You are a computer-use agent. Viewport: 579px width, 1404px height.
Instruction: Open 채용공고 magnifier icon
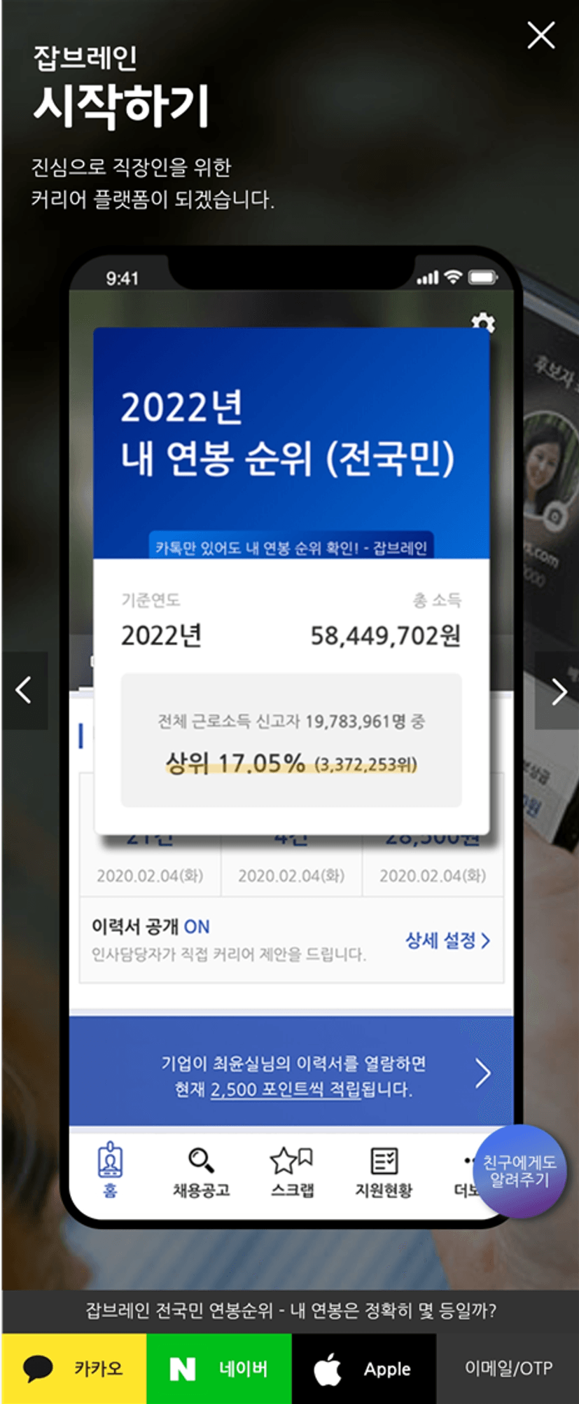point(201,1160)
